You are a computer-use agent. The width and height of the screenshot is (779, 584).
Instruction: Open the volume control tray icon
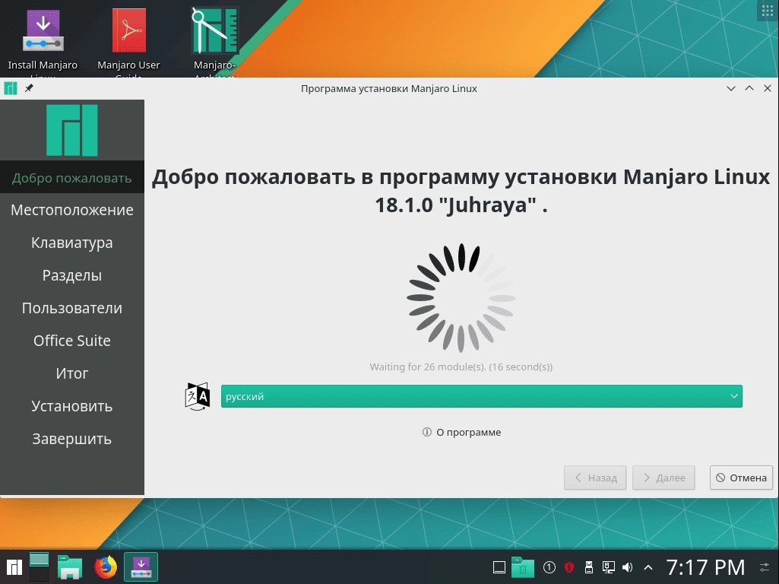628,567
